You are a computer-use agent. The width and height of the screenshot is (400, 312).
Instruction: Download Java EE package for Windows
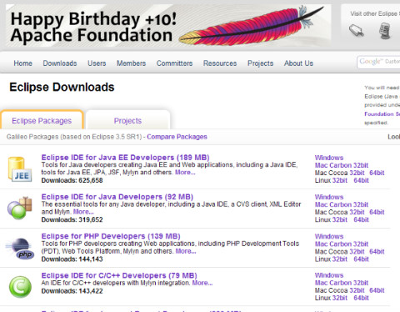pos(329,158)
